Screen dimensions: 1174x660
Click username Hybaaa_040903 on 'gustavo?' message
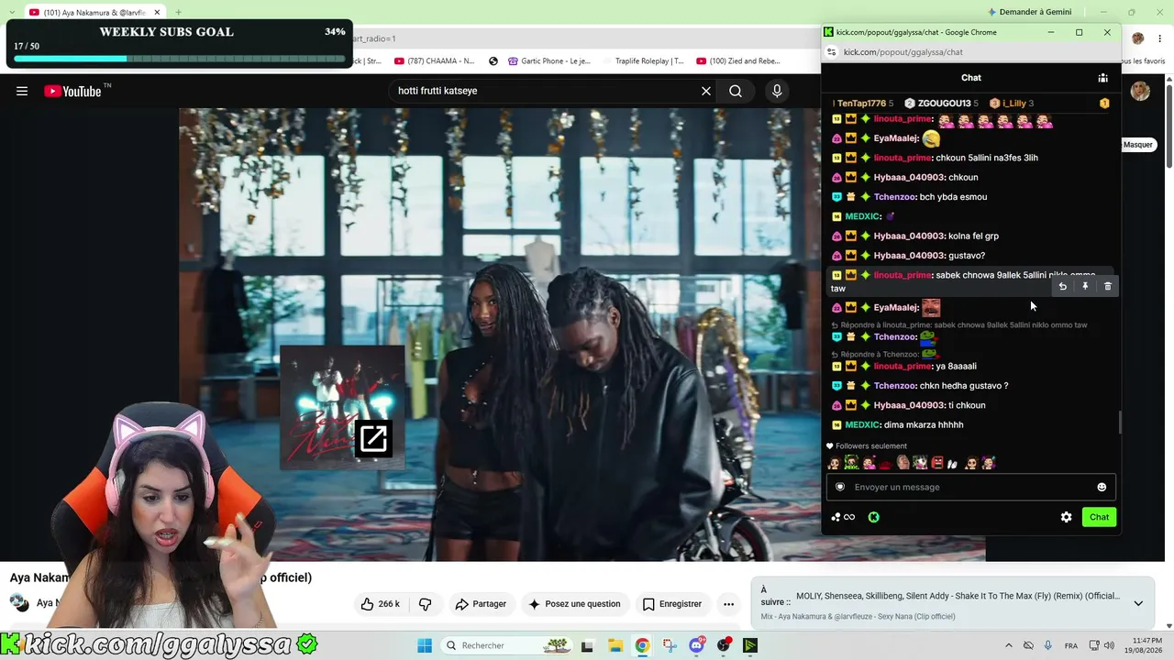[x=910, y=256]
